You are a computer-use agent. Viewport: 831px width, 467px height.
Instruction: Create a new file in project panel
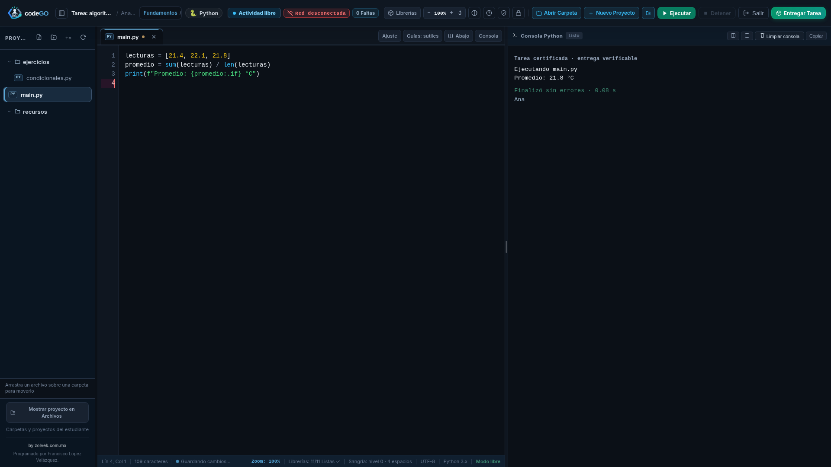pyautogui.click(x=39, y=38)
